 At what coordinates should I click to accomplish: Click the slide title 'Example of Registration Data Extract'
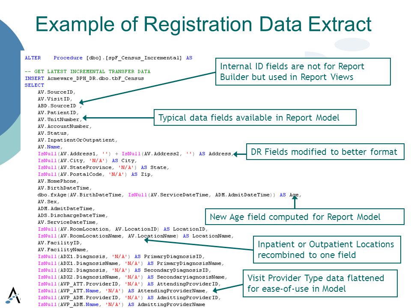click(x=203, y=24)
